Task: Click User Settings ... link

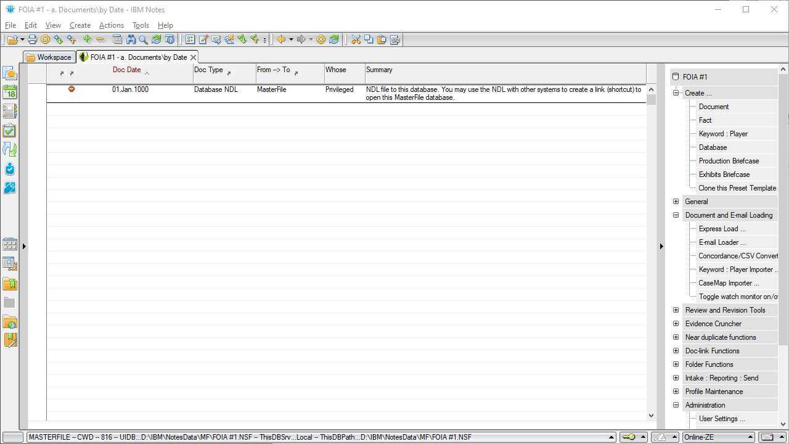Action: click(722, 419)
